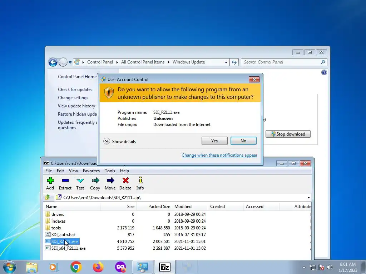Viewport: 366px width, 274px height.
Task: Open Control Panel help question mark icon
Action: (x=324, y=72)
